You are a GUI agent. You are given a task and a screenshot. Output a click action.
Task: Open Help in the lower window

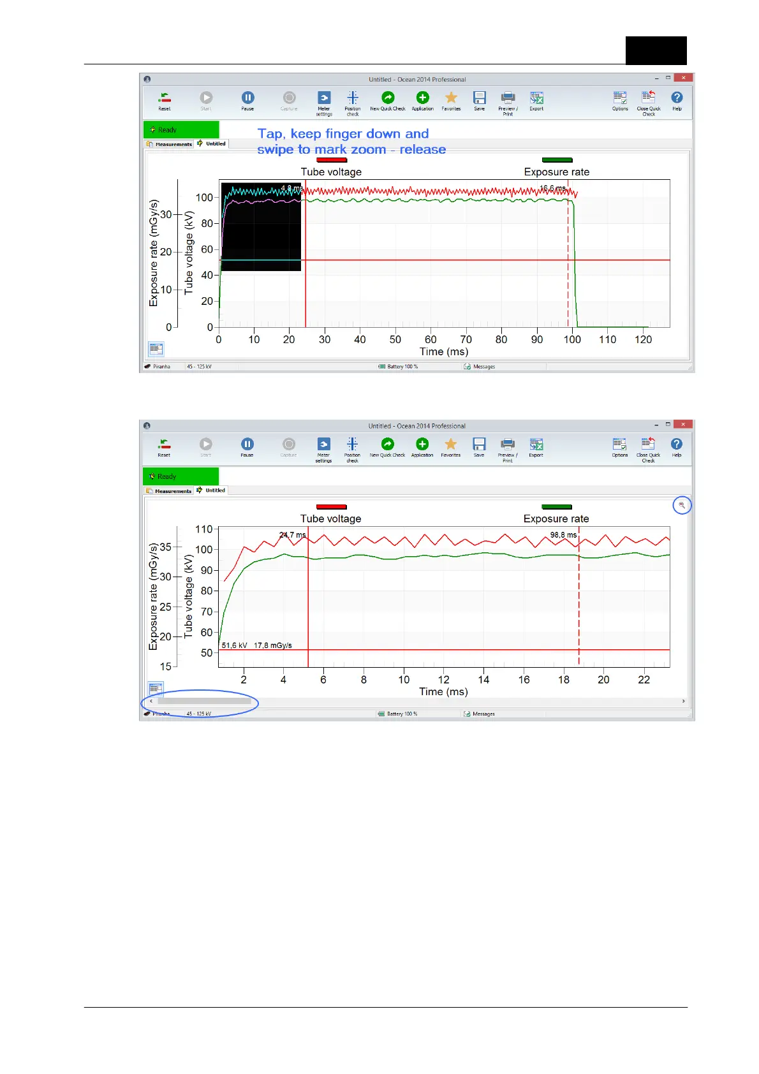click(x=677, y=447)
